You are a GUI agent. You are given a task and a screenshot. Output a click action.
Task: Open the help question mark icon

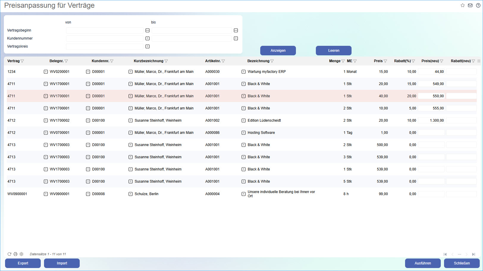point(478,5)
